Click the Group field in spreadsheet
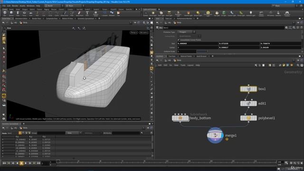The image size is (304, 171). point(51,133)
